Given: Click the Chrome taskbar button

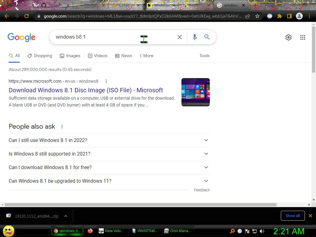Looking at the screenshot, I should [67, 231].
